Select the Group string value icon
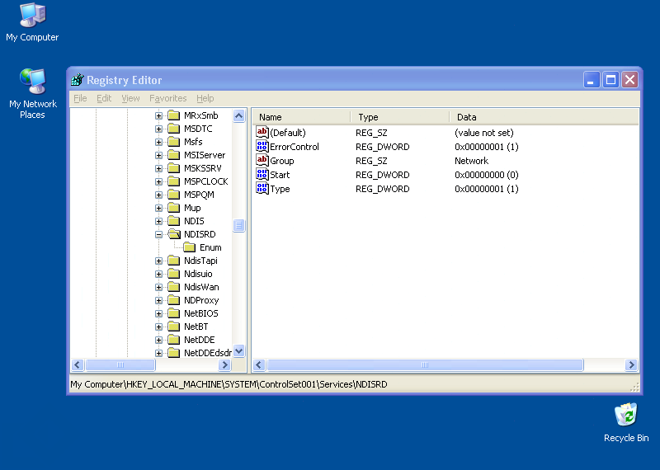Image resolution: width=660 pixels, height=470 pixels. 262,160
